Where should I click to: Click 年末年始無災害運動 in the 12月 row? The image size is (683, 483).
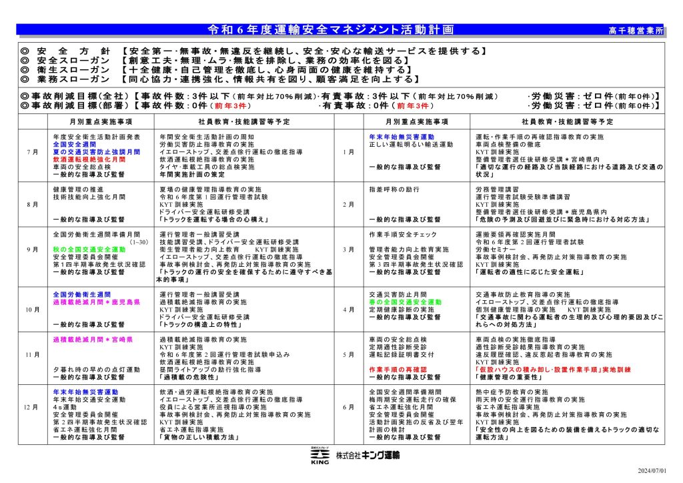click(x=86, y=392)
